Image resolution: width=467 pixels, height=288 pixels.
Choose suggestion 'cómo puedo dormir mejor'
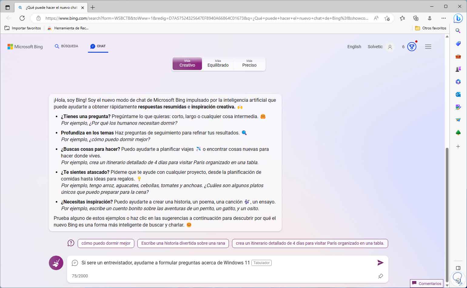[x=106, y=243]
